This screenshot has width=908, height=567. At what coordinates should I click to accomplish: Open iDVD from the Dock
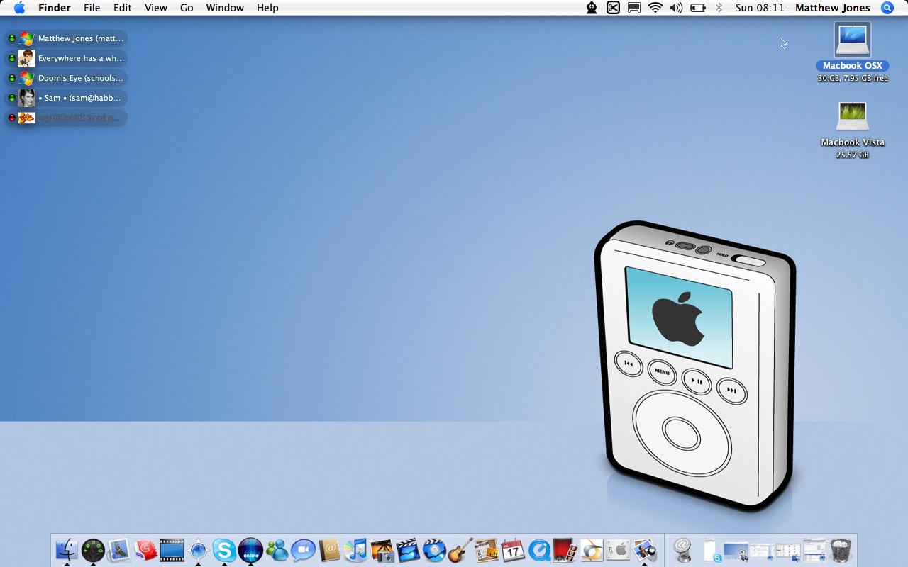tap(434, 550)
